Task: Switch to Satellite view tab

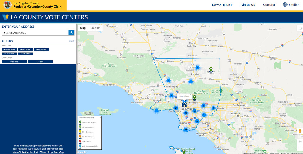Action: (x=95, y=28)
